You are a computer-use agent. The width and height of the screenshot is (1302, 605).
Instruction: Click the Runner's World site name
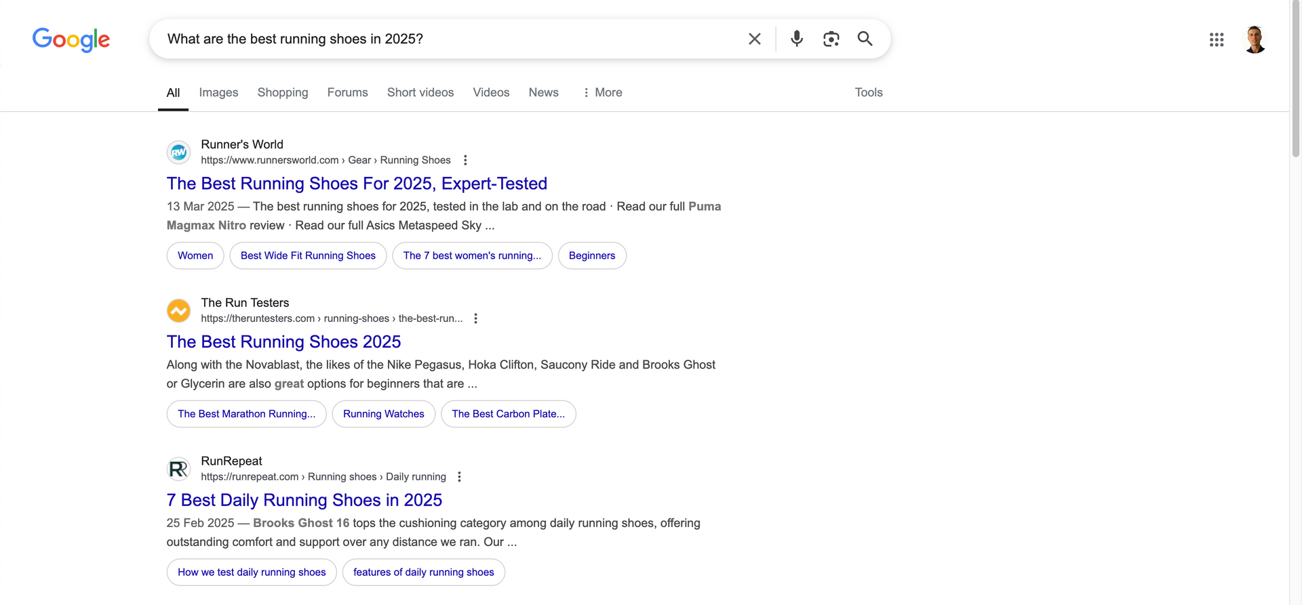242,144
